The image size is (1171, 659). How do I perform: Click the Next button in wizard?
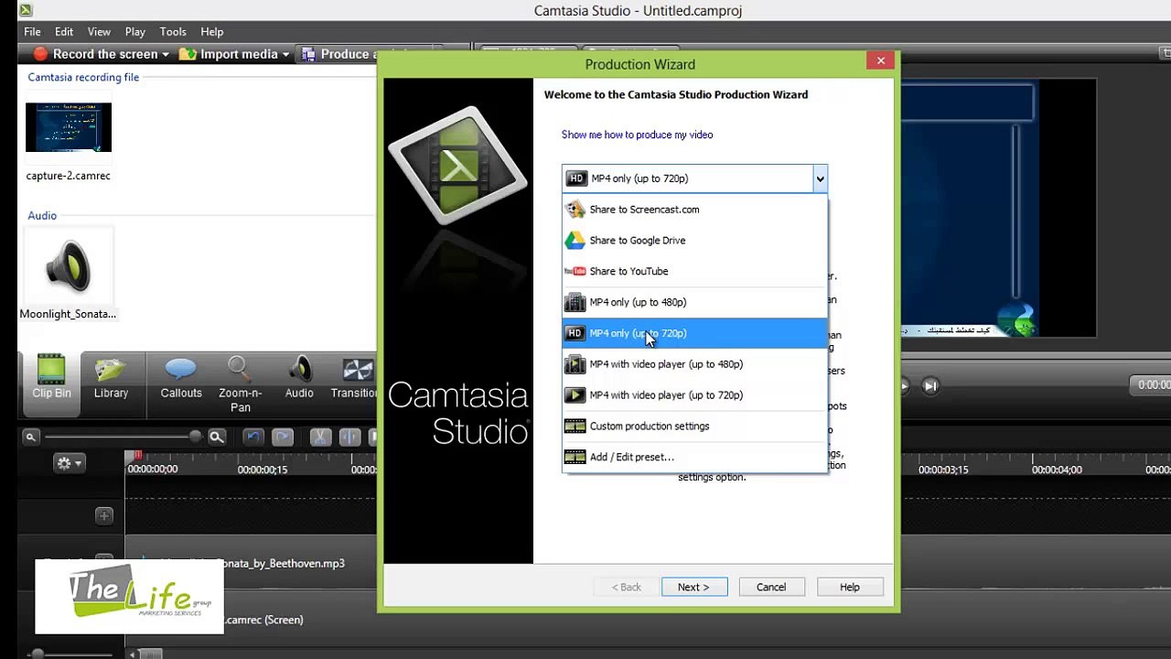click(x=693, y=587)
